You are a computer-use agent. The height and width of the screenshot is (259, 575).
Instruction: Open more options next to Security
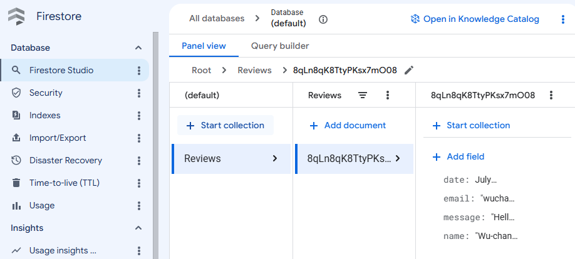pos(139,93)
